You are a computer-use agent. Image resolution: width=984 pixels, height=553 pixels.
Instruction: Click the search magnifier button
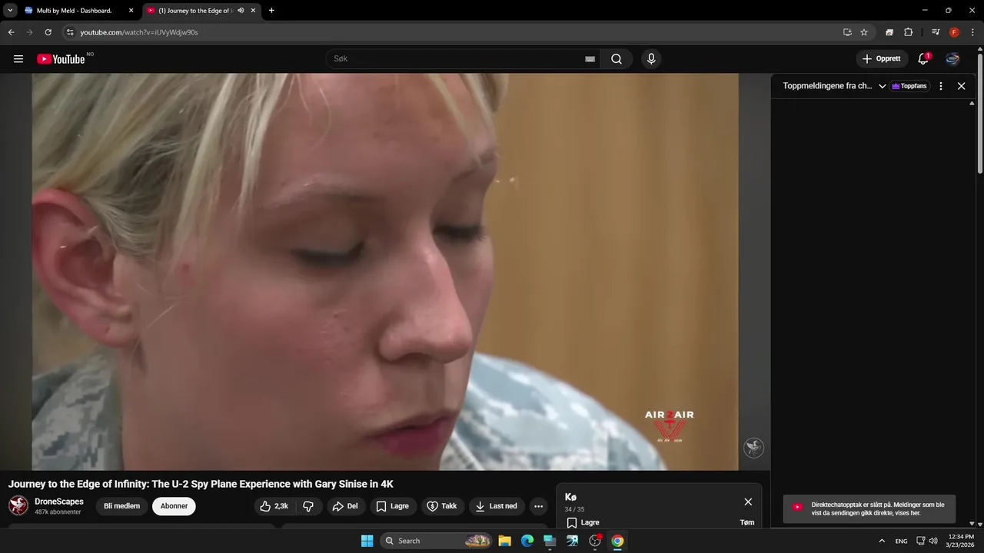click(x=617, y=59)
